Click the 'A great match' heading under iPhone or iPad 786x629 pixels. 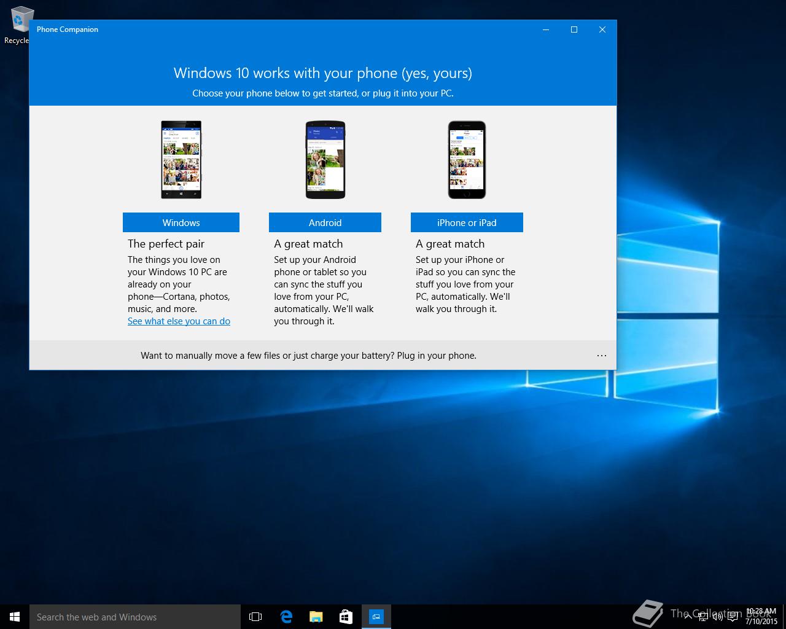click(x=450, y=244)
